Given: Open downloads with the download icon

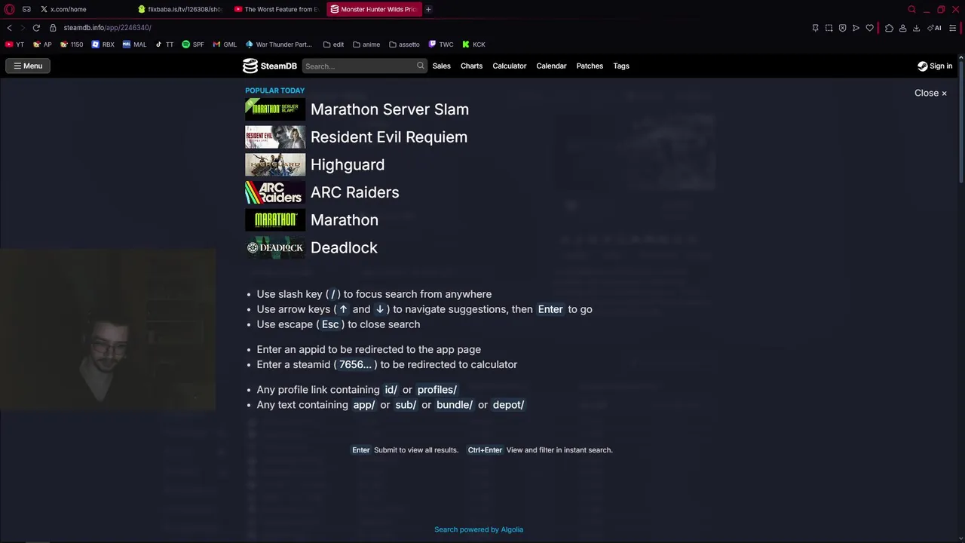Looking at the screenshot, I should pos(916,28).
